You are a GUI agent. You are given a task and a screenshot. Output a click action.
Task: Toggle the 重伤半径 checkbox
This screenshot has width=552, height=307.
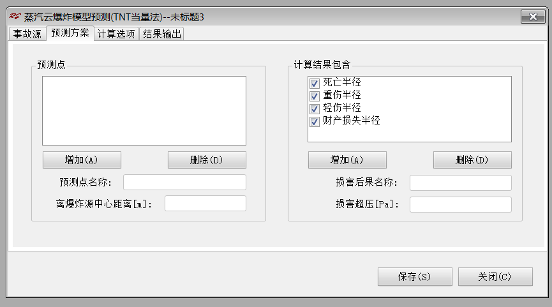coord(314,96)
